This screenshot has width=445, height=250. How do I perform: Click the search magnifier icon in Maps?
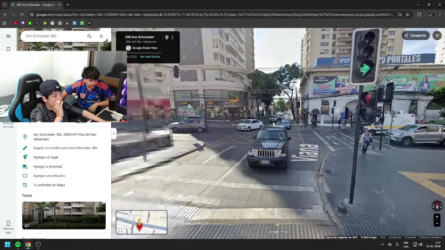[x=89, y=36]
